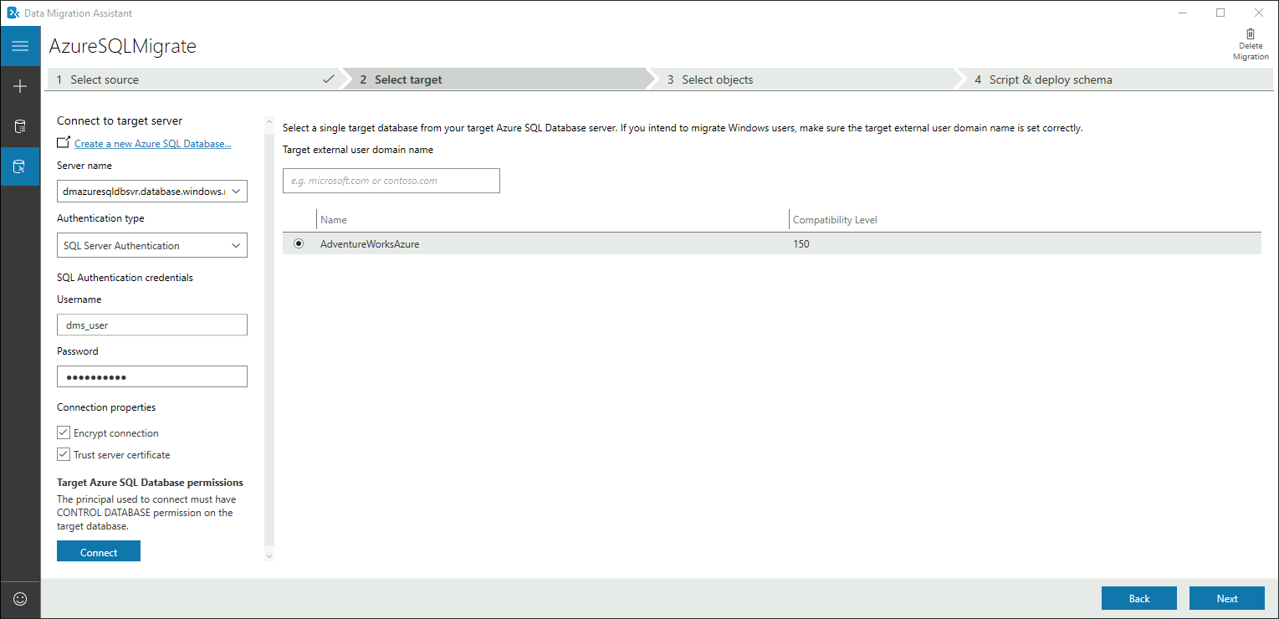Go to step 1 Select source
1279x619 pixels.
coord(192,79)
